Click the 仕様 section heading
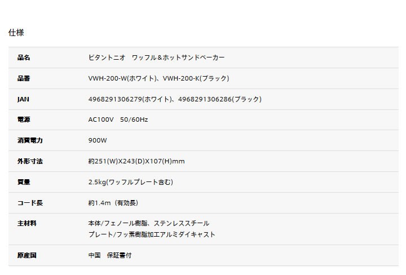 click(16, 33)
